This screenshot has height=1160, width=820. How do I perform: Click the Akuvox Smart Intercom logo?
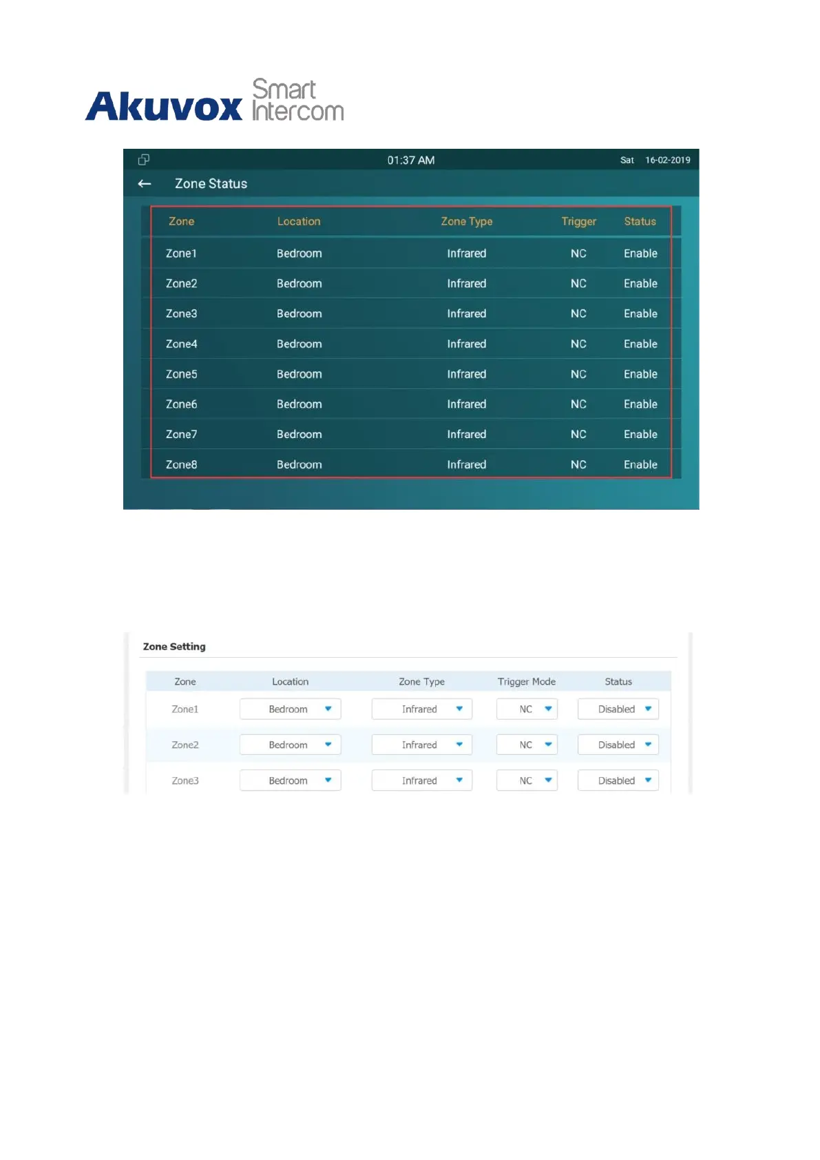(215, 101)
